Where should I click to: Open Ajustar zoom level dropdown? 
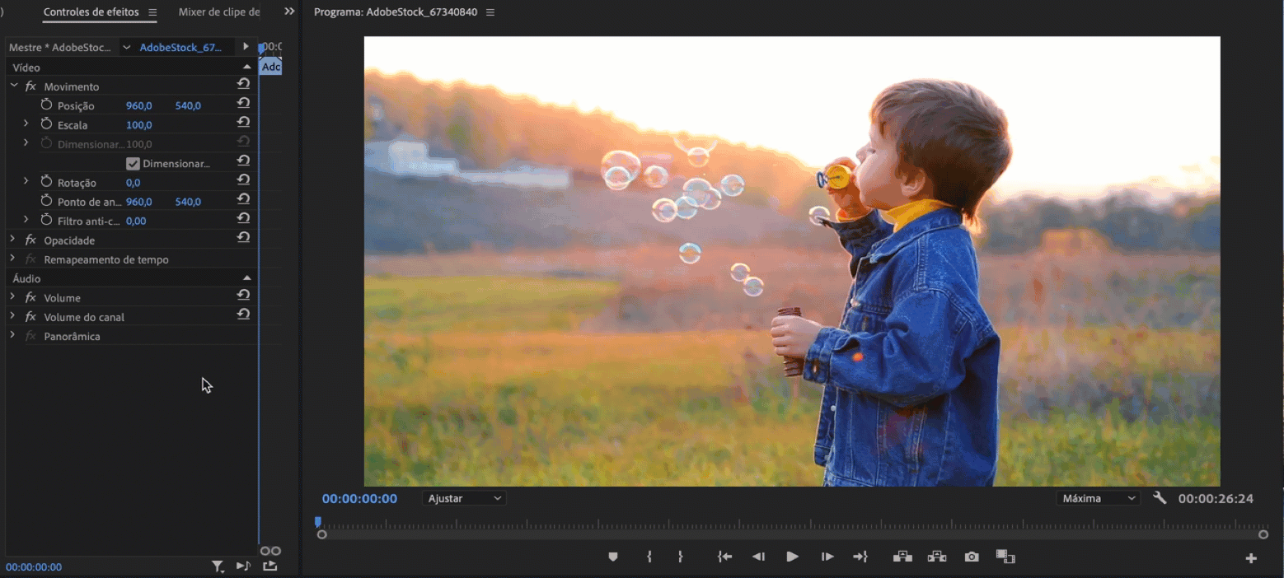click(x=464, y=498)
